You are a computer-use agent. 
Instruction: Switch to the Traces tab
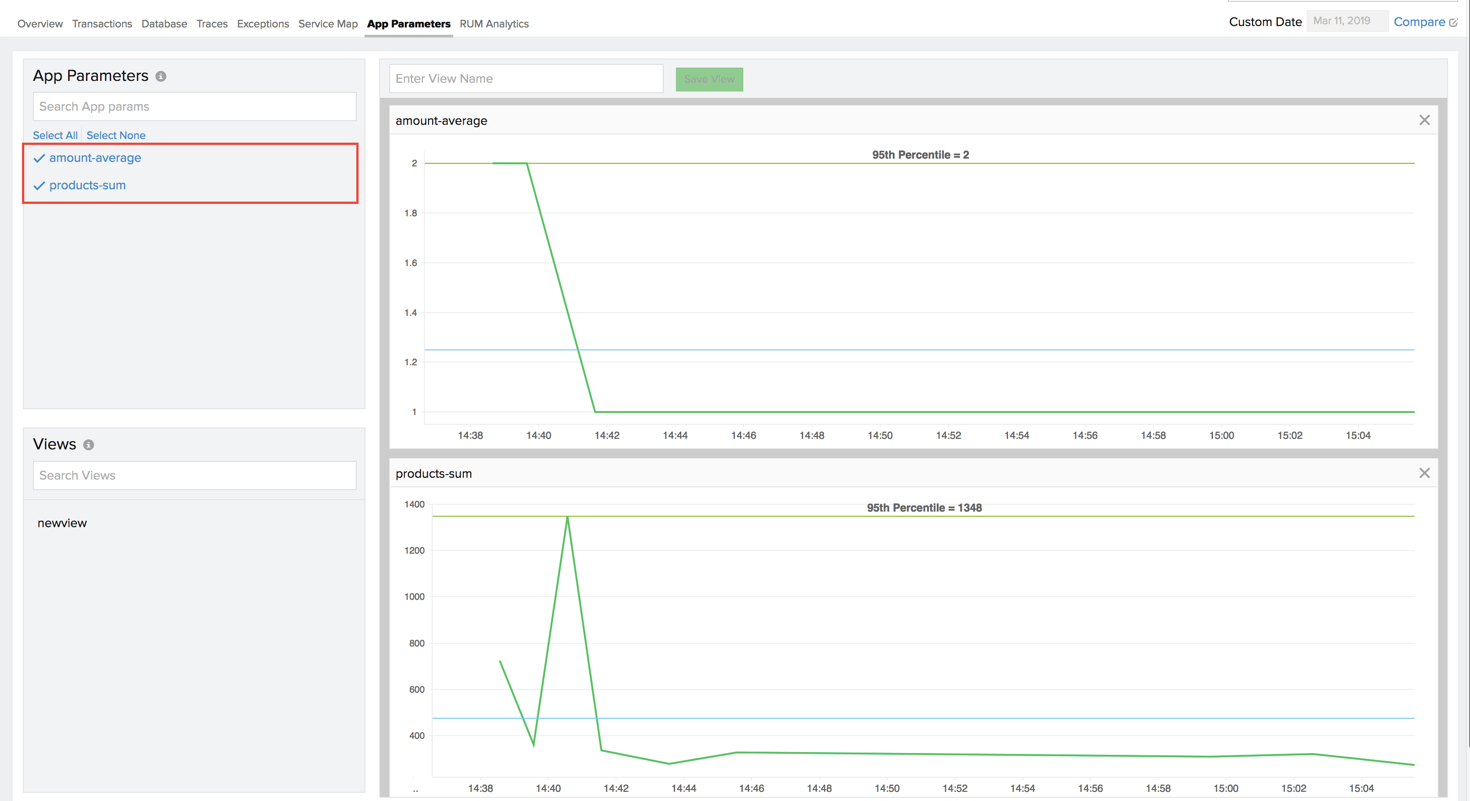click(x=212, y=23)
